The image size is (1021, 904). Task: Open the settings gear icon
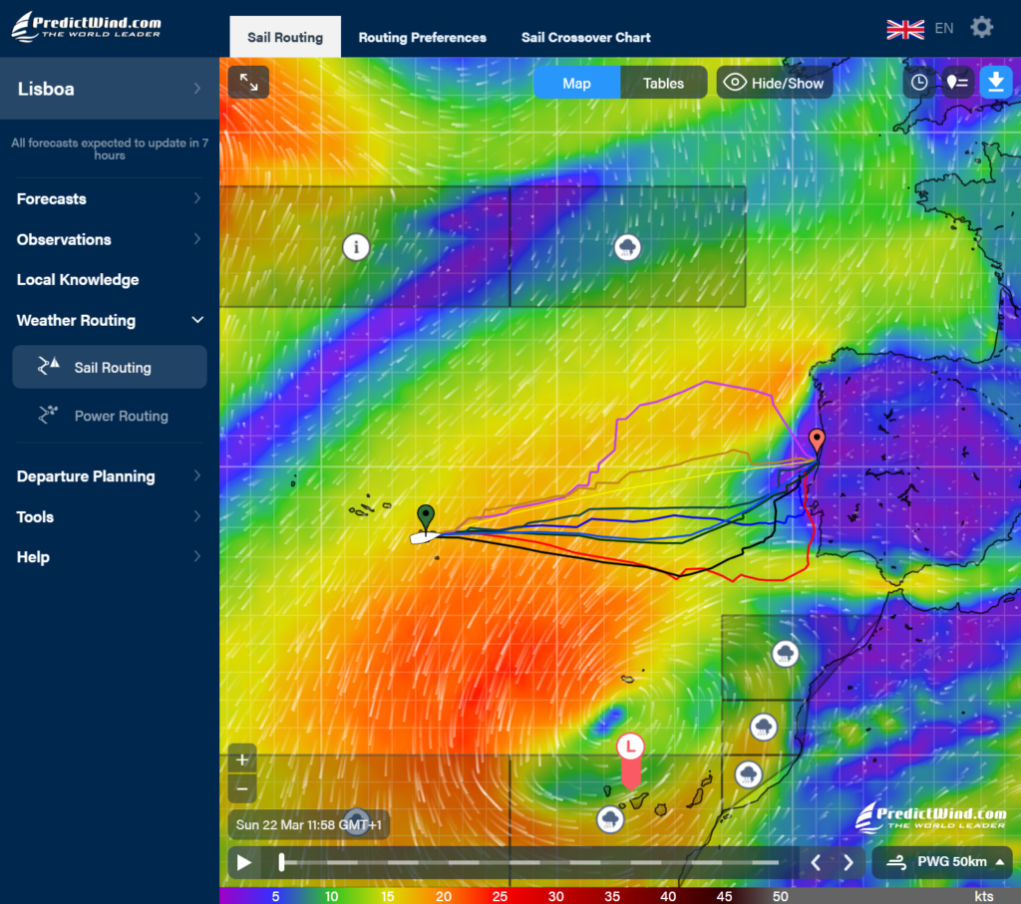pyautogui.click(x=981, y=28)
